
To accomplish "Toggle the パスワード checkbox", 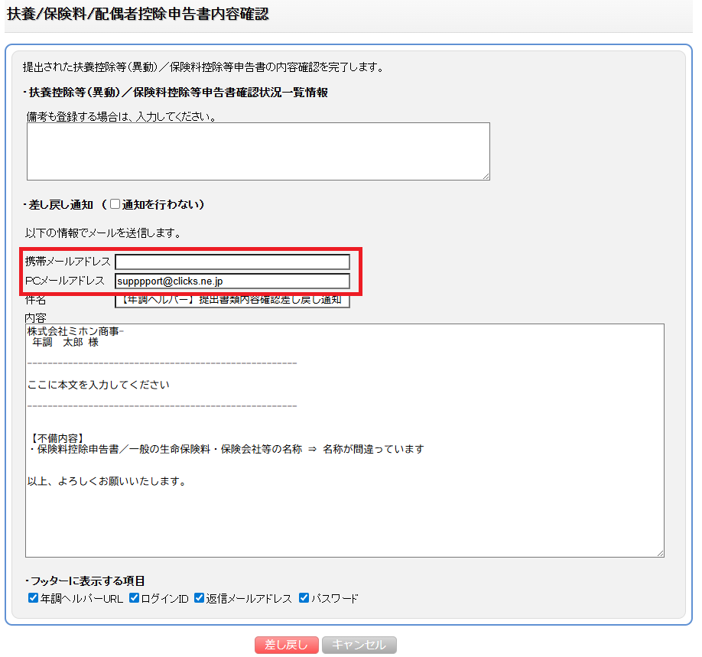I will click(304, 598).
